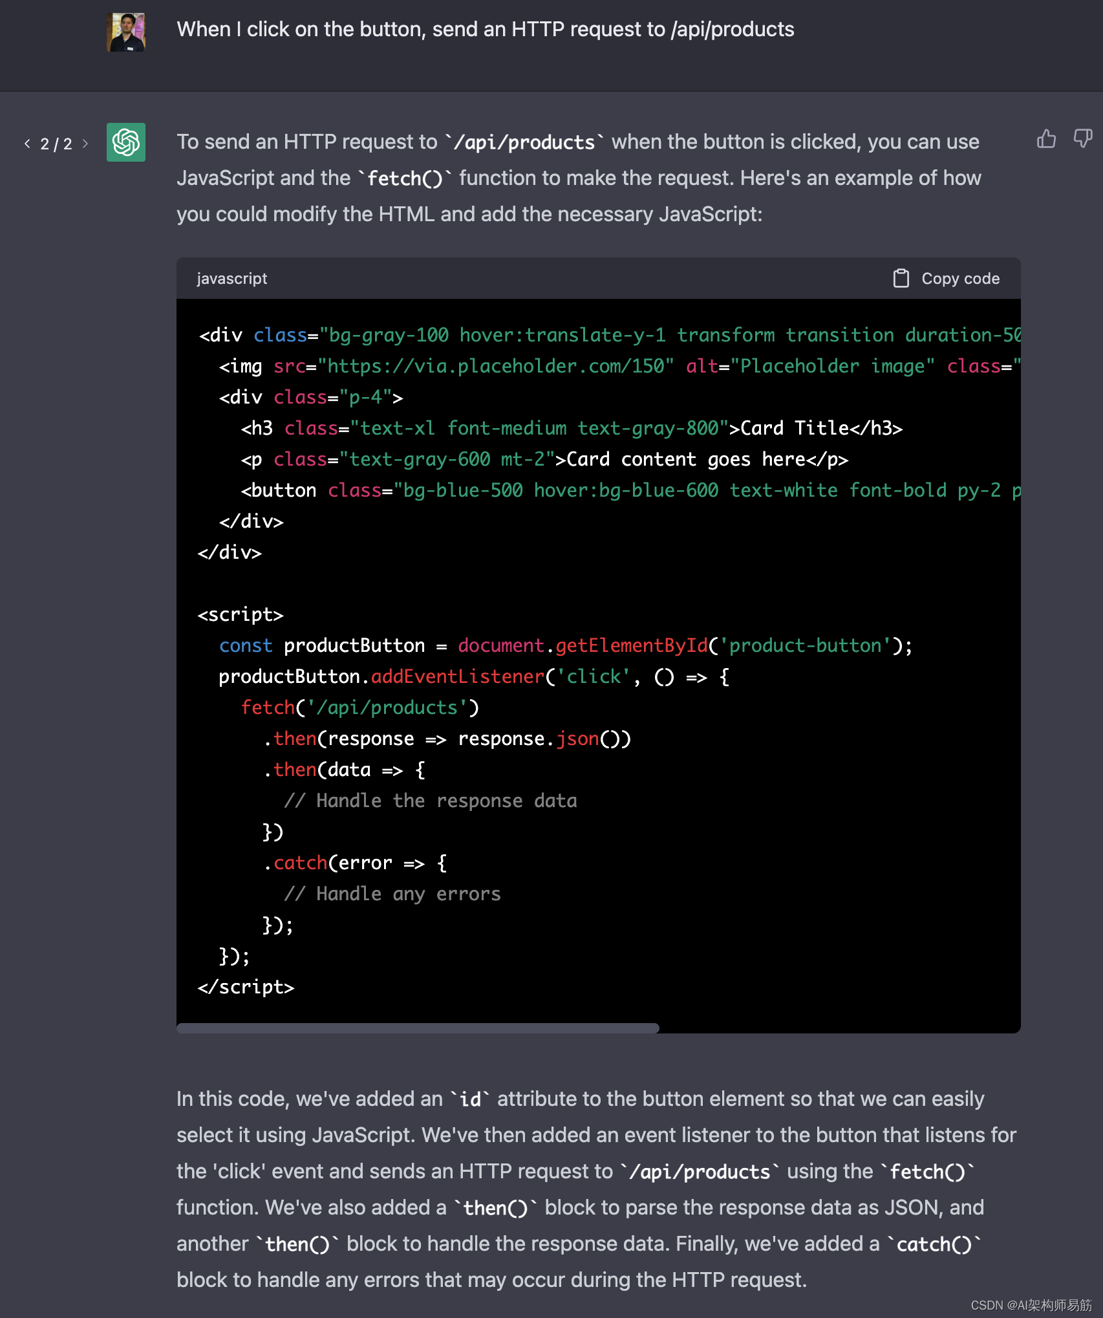Click the '2 / 2' response counter
This screenshot has height=1318, width=1103.
(x=56, y=144)
